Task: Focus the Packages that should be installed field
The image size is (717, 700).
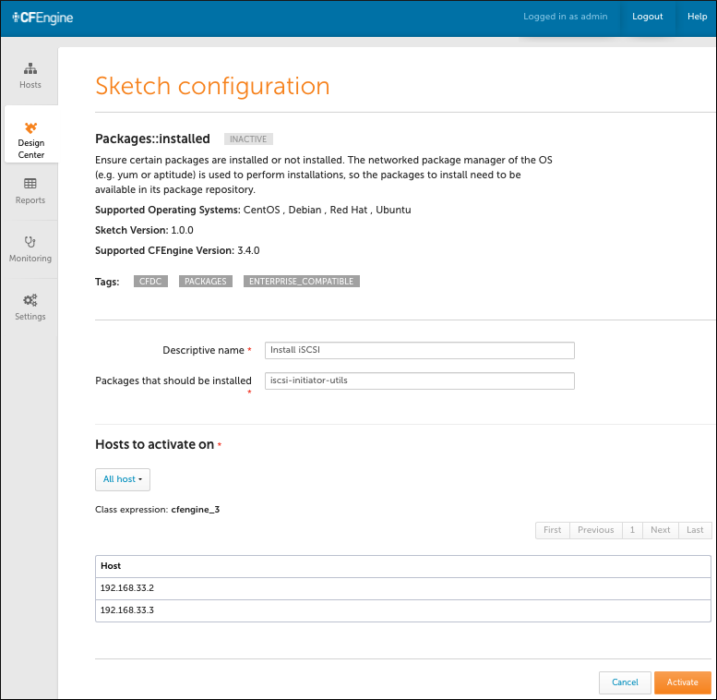Action: click(419, 380)
